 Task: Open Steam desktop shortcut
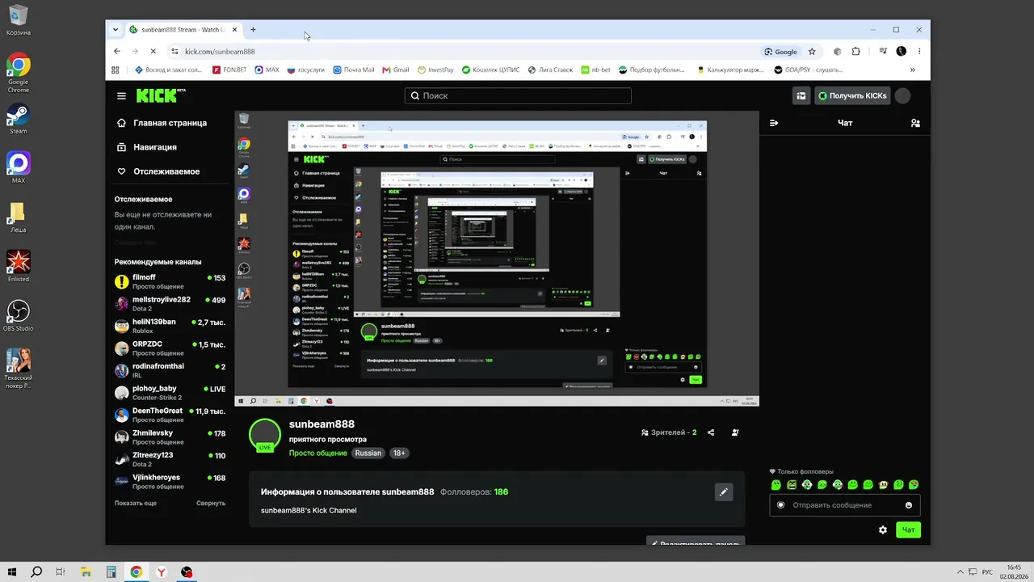pos(18,118)
